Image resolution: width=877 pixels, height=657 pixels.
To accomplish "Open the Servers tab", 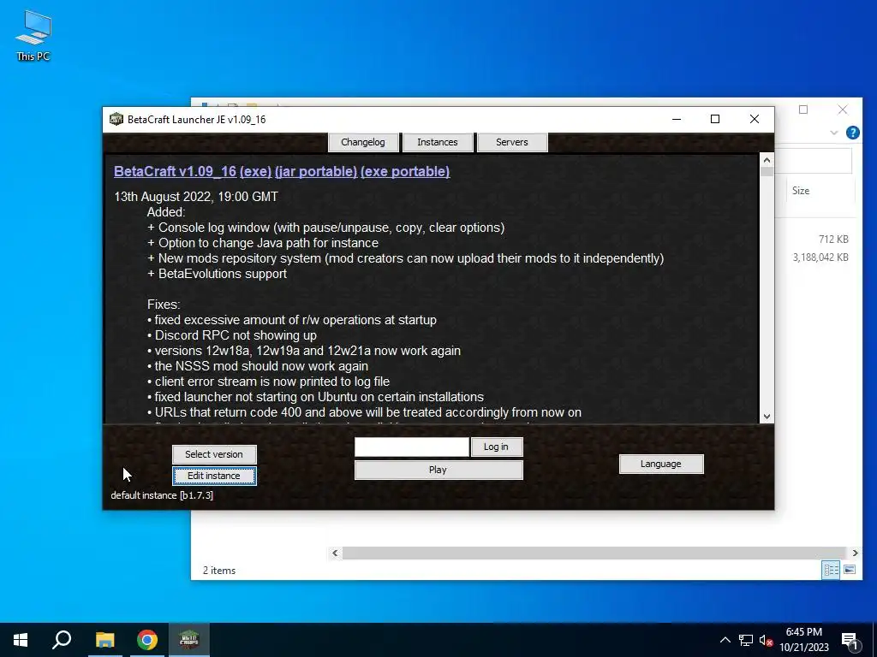I will 512,142.
